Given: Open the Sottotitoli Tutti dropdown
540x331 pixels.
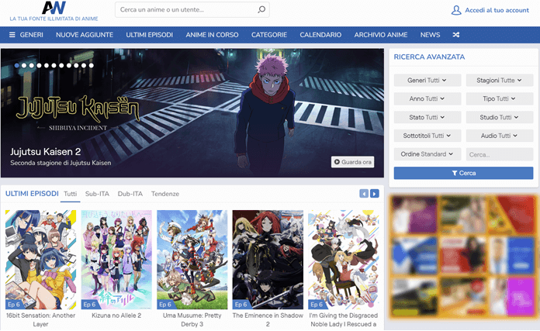Looking at the screenshot, I should point(427,136).
